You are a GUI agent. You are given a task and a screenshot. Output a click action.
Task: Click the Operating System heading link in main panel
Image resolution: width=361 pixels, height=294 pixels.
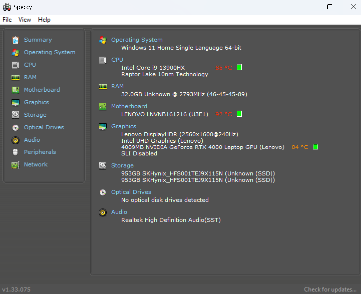(x=137, y=40)
